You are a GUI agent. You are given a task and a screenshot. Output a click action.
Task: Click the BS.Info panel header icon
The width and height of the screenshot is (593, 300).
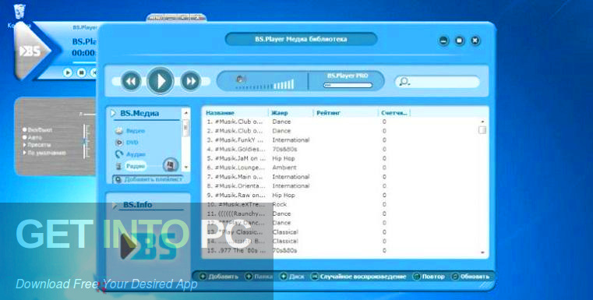tap(115, 206)
